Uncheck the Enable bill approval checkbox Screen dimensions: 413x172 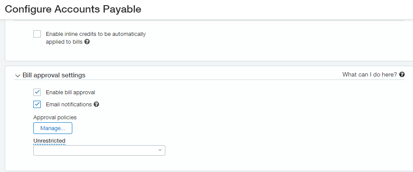click(x=37, y=92)
